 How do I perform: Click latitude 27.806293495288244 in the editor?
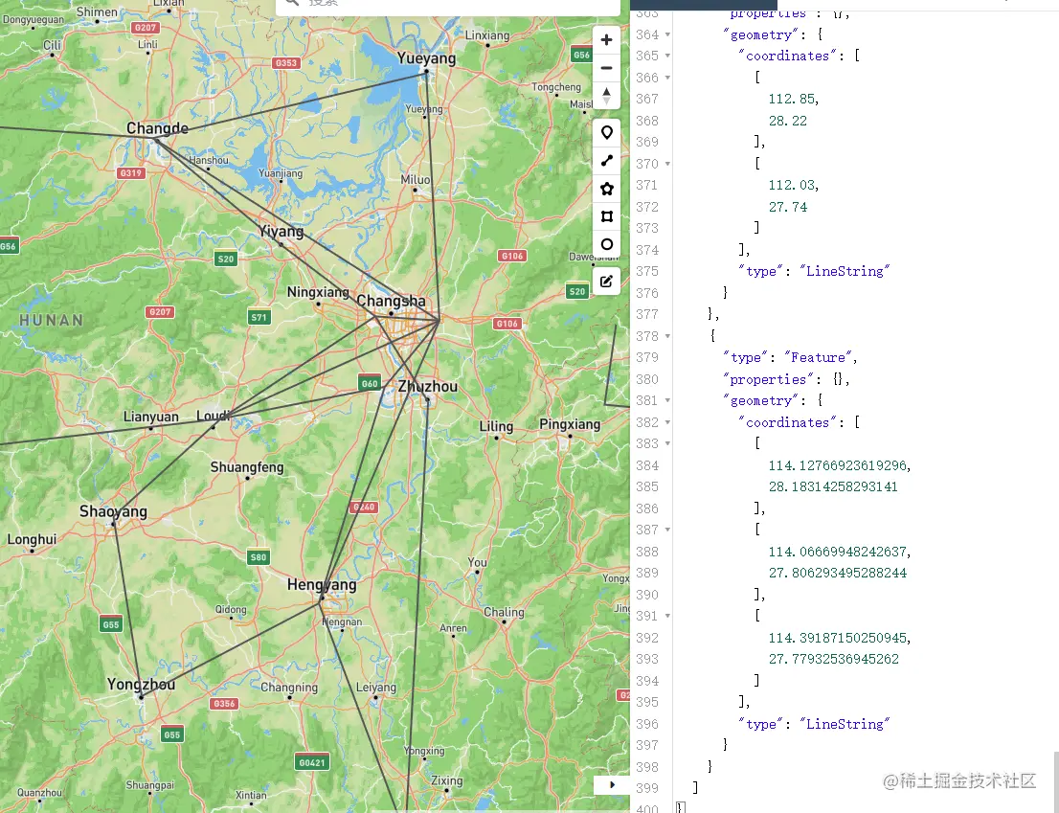[x=838, y=573]
